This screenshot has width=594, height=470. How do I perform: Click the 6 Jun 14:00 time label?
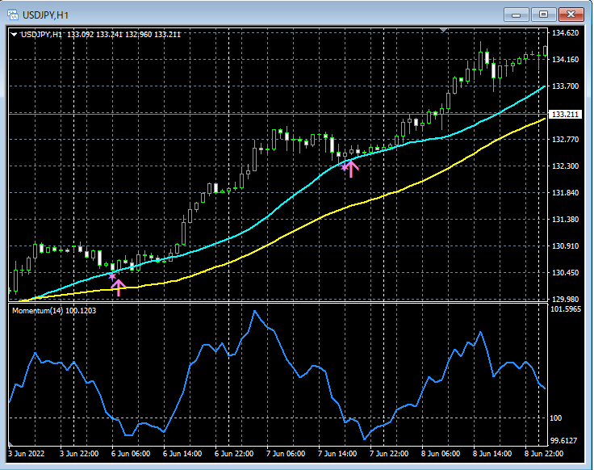[182, 454]
